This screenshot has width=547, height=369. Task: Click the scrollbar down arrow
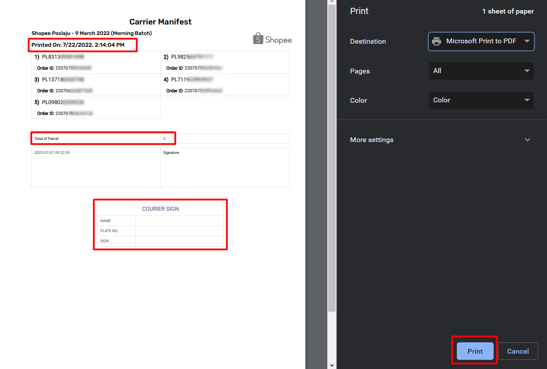tap(332, 366)
